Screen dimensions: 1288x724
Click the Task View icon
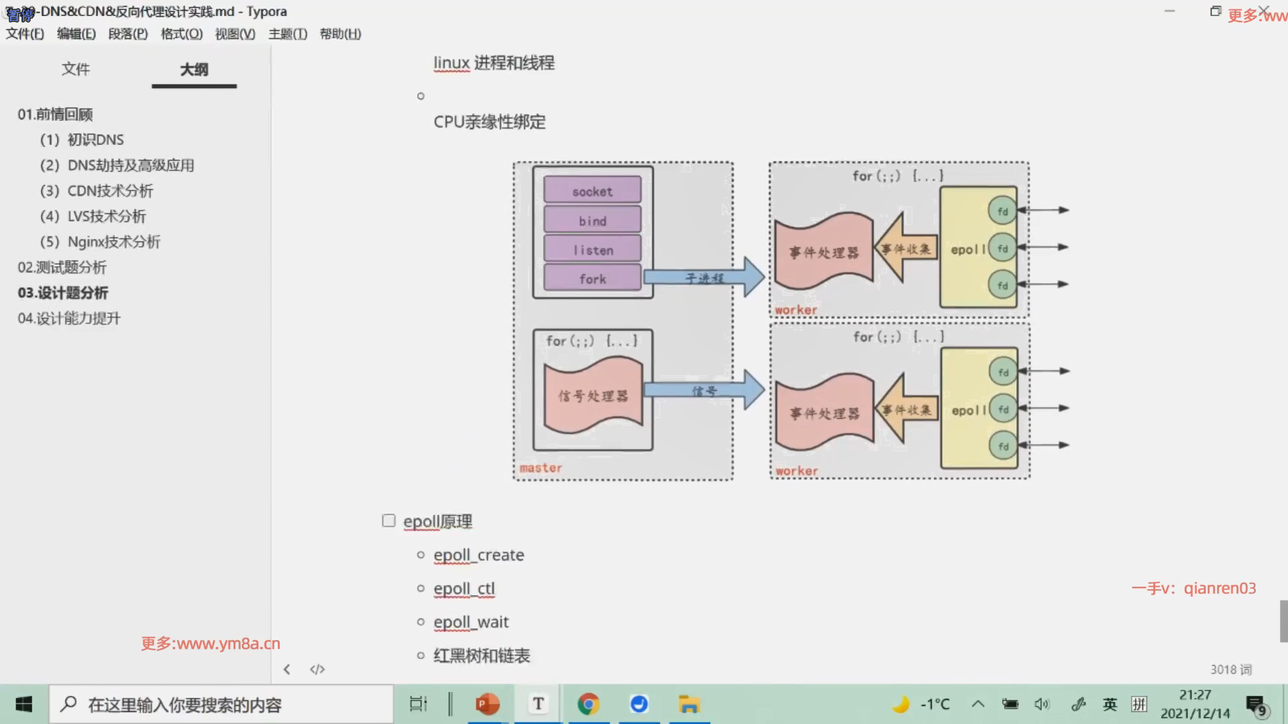pyautogui.click(x=418, y=704)
